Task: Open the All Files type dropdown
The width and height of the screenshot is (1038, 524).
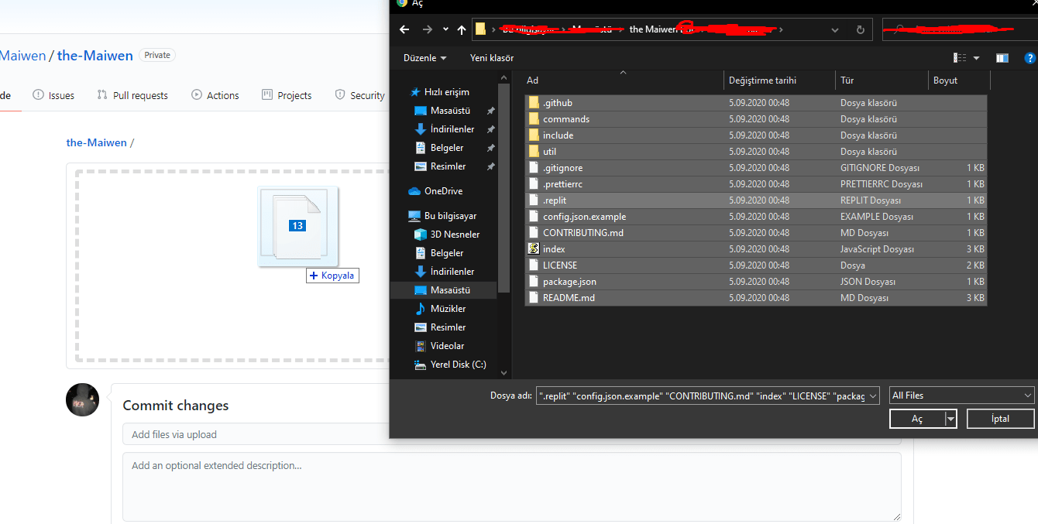Action: [962, 396]
